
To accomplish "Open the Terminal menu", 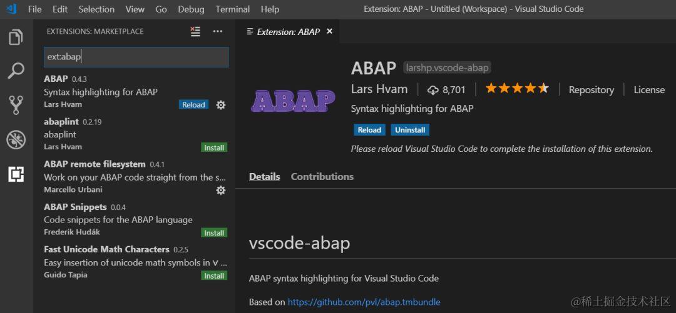I will pyautogui.click(x=233, y=9).
